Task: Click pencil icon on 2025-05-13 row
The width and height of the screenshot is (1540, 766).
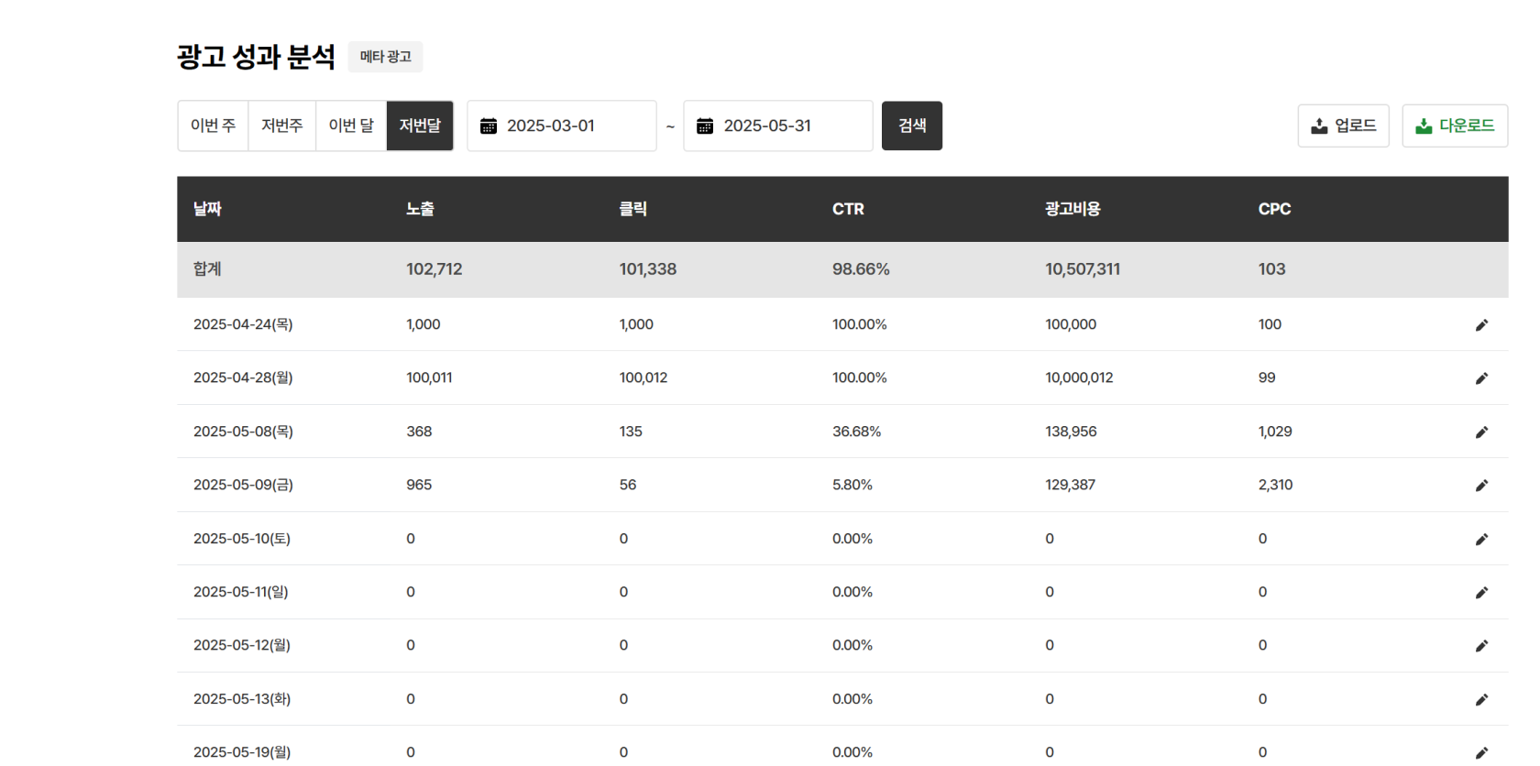Action: tap(1481, 700)
